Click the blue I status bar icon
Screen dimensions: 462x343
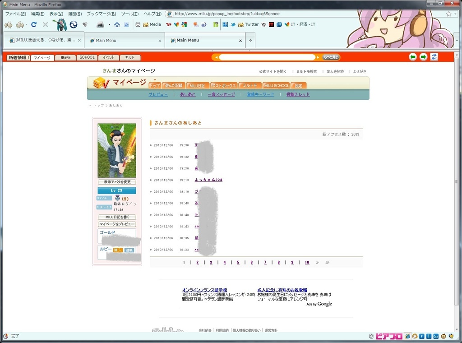pos(429,336)
